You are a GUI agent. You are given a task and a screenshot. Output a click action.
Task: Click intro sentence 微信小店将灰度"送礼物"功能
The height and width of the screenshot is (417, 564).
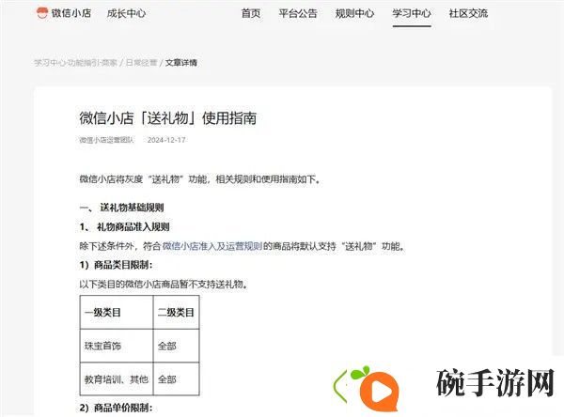[x=199, y=178]
